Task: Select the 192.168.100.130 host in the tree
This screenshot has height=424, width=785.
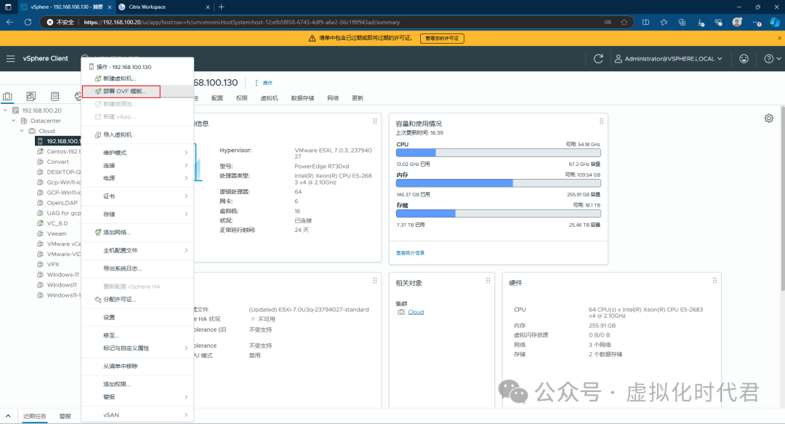Action: coord(58,141)
